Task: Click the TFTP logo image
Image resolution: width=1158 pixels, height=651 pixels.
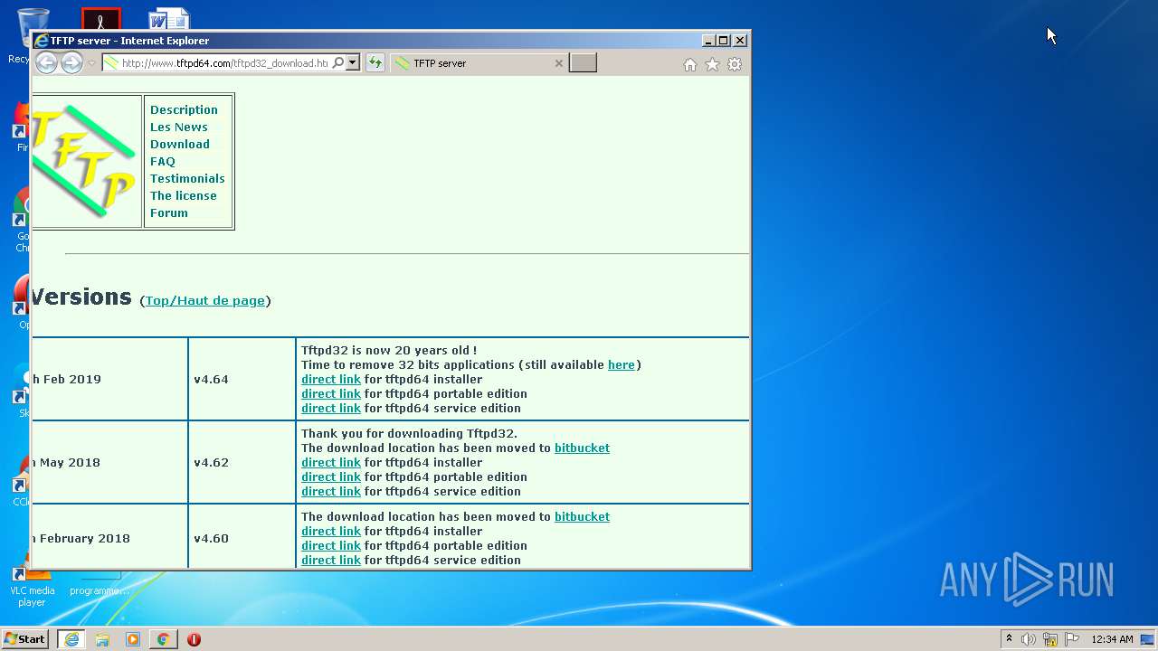Action: click(x=84, y=161)
